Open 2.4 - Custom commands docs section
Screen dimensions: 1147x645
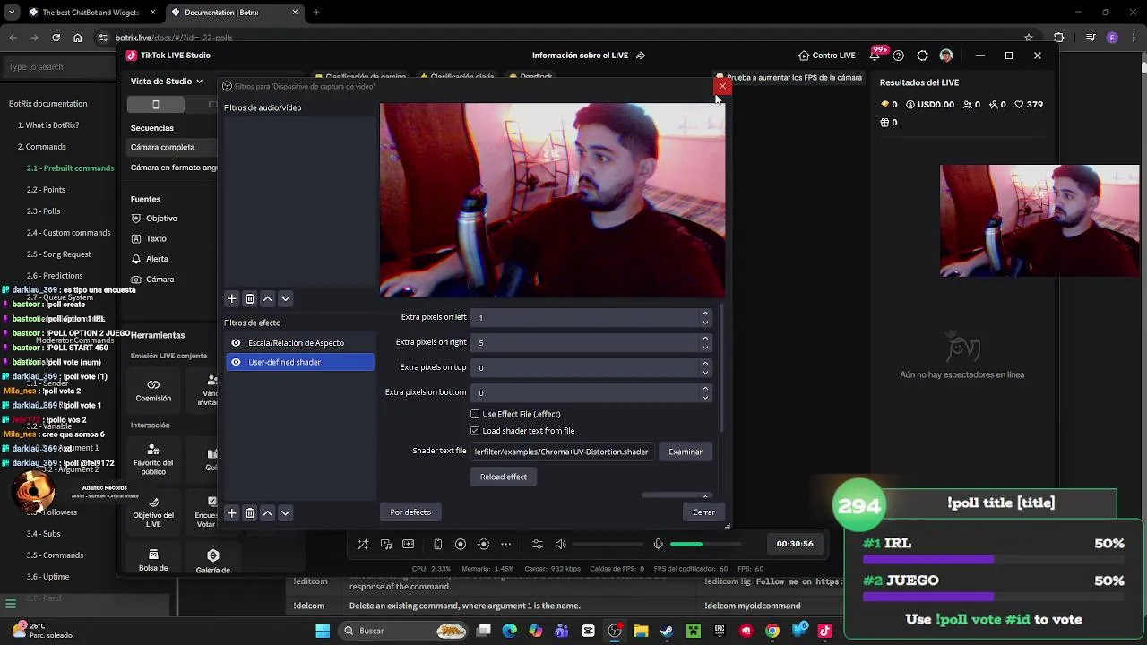coord(68,233)
